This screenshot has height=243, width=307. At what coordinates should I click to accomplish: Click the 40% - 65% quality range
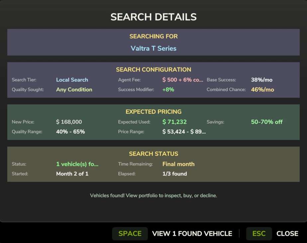click(70, 132)
